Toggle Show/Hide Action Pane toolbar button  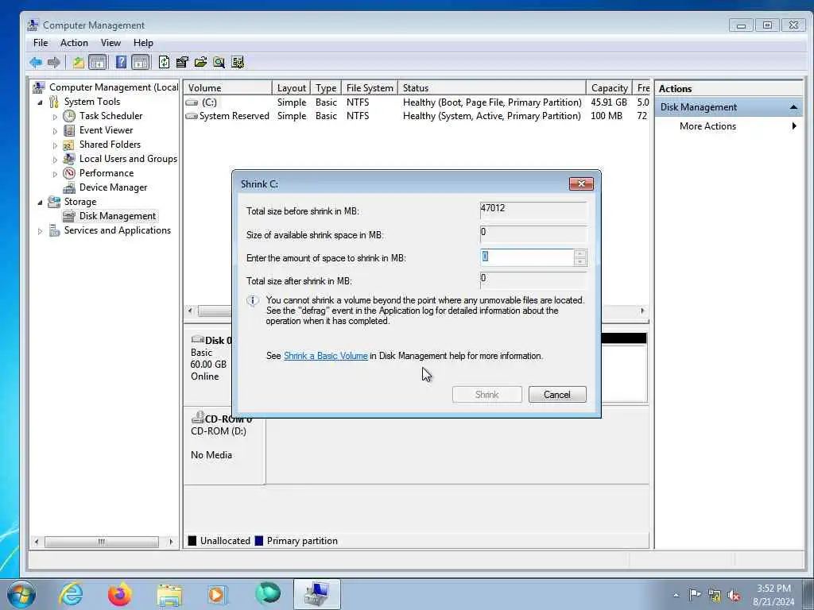pos(140,63)
